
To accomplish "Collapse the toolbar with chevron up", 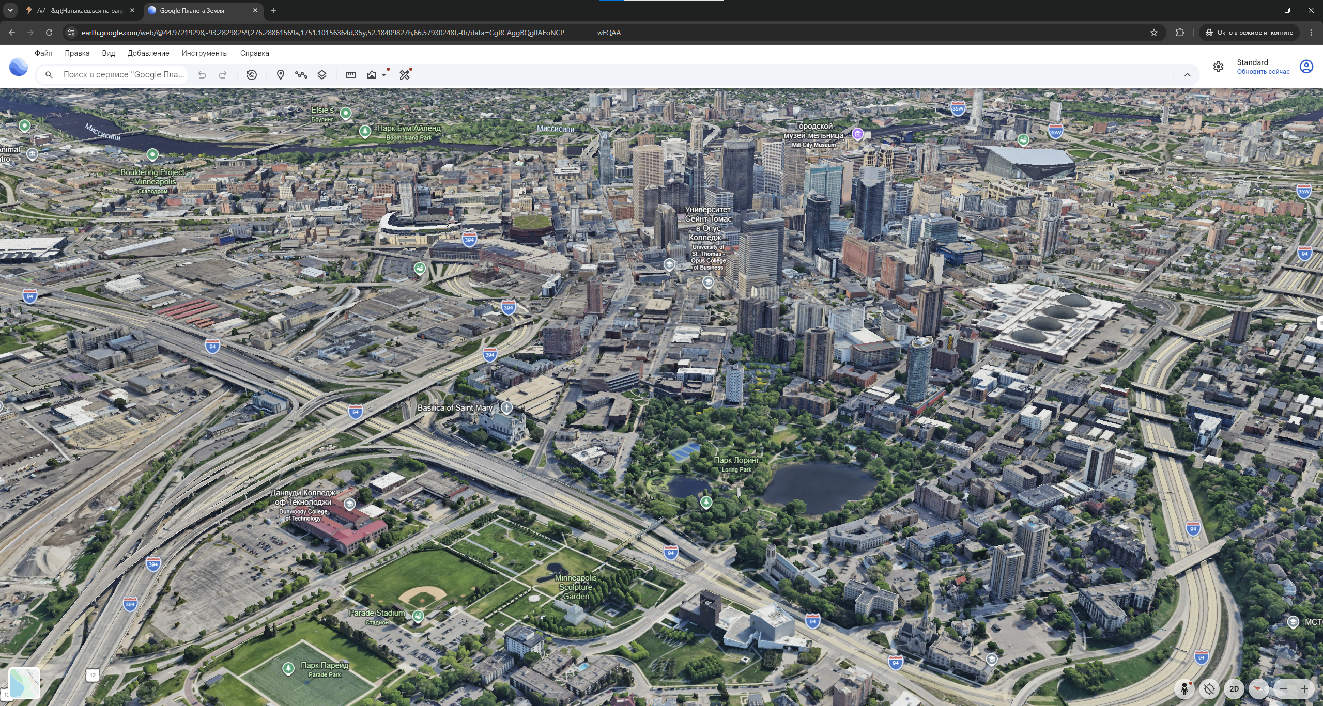I will pyautogui.click(x=1188, y=75).
